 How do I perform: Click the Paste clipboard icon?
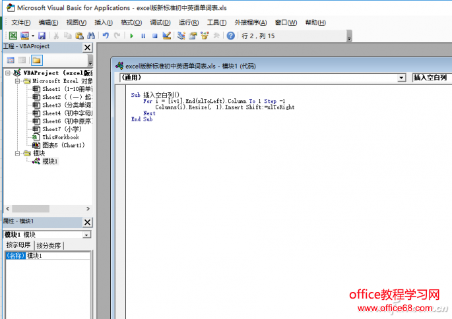(x=79, y=36)
